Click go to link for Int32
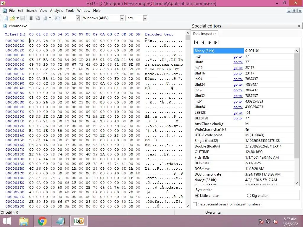 [x=238, y=90]
